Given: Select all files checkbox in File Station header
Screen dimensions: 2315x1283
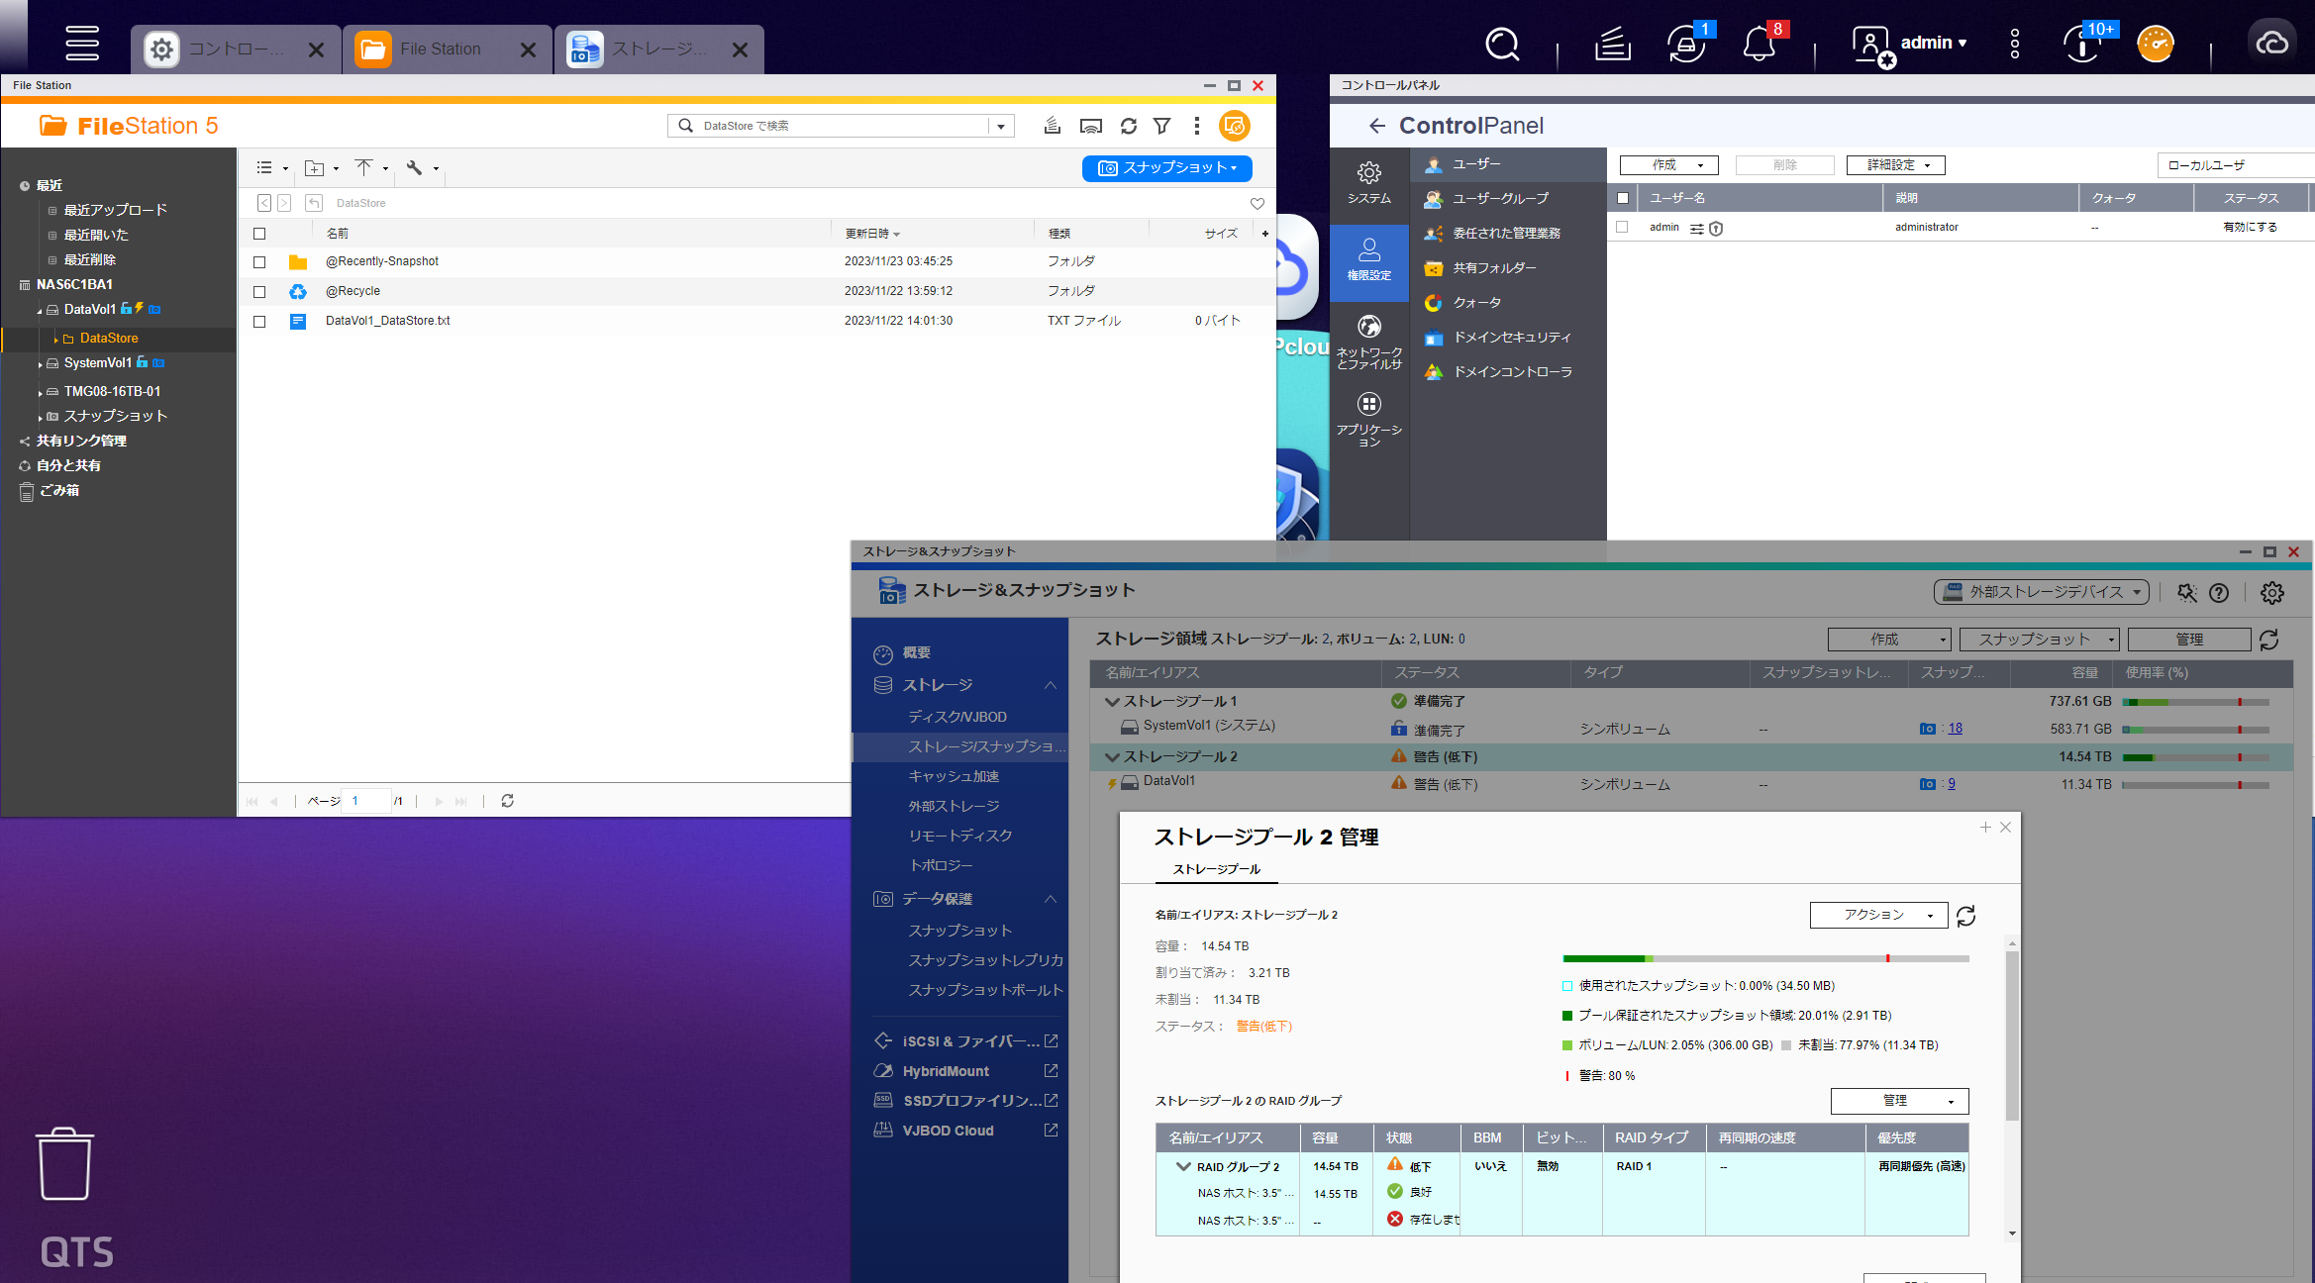Looking at the screenshot, I should 259,234.
